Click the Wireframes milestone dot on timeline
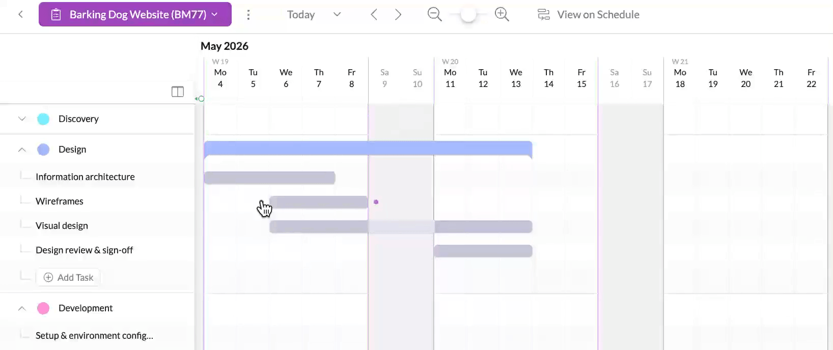The image size is (833, 350). pos(376,202)
